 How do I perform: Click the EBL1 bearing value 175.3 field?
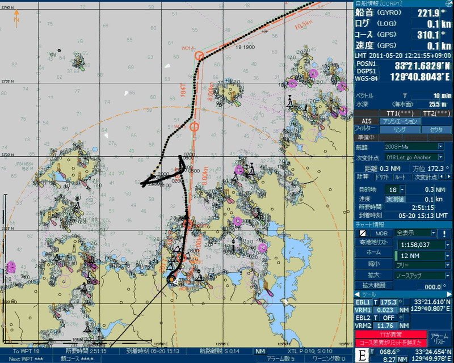point(389,302)
